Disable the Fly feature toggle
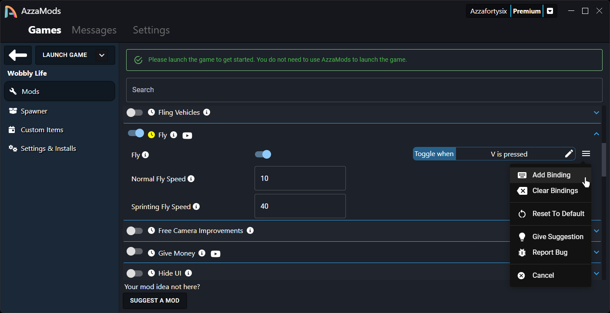This screenshot has width=610, height=313. pyautogui.click(x=264, y=154)
